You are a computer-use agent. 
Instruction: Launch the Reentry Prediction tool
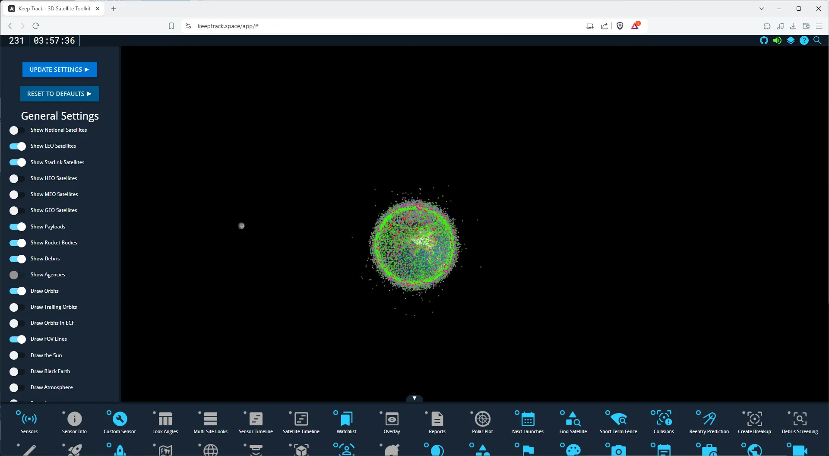tap(708, 422)
